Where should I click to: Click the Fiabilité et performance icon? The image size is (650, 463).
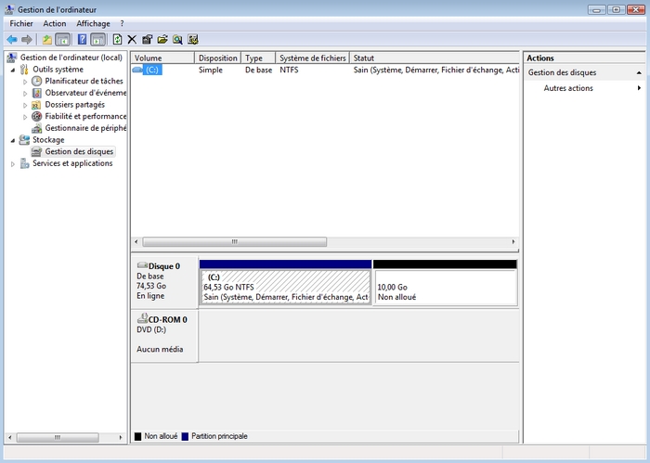tap(37, 116)
